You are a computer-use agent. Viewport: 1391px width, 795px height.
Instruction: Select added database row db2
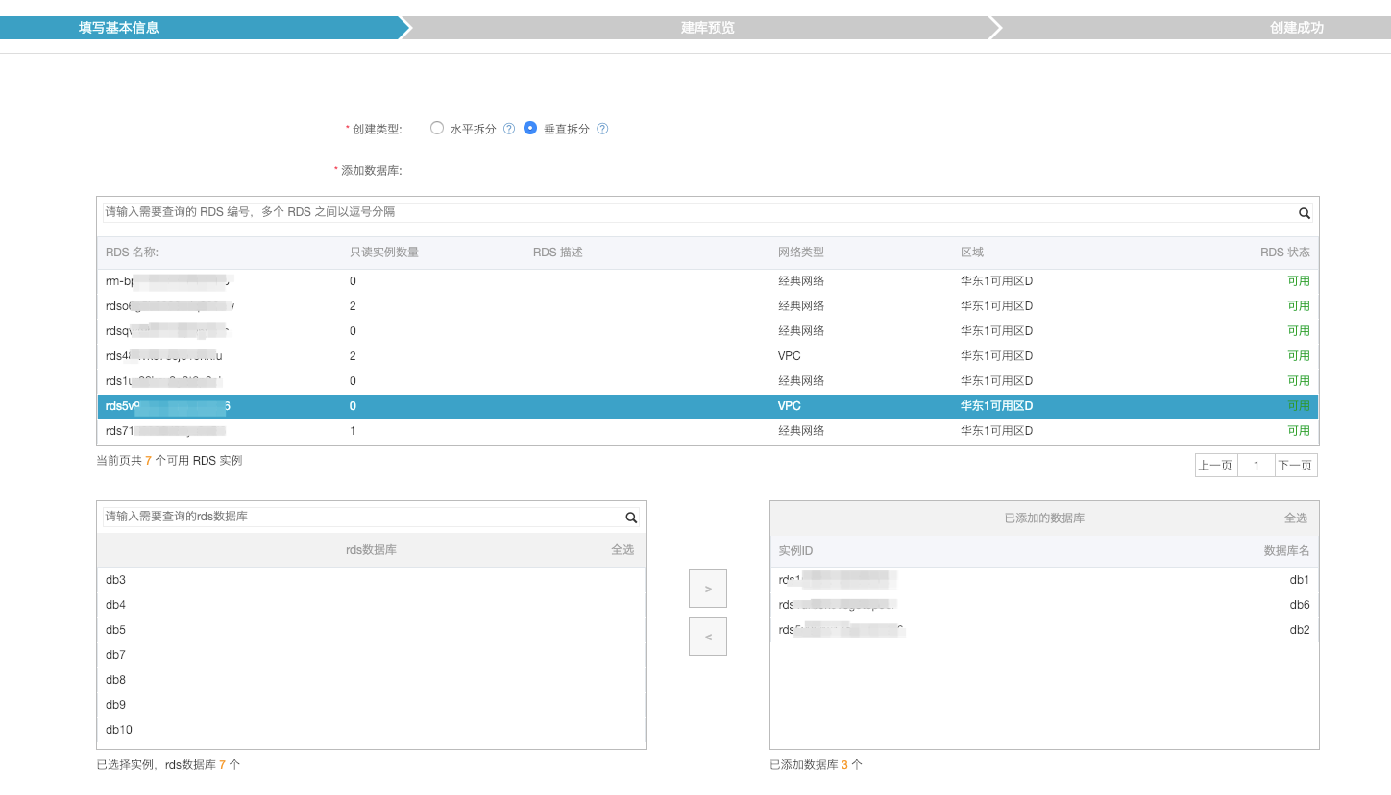(1044, 630)
